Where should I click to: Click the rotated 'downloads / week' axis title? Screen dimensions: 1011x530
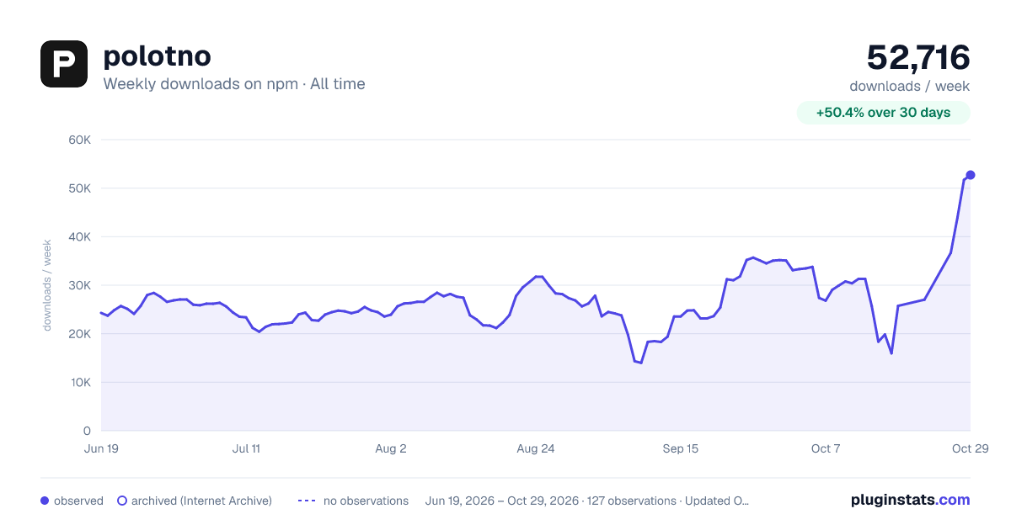coord(48,285)
